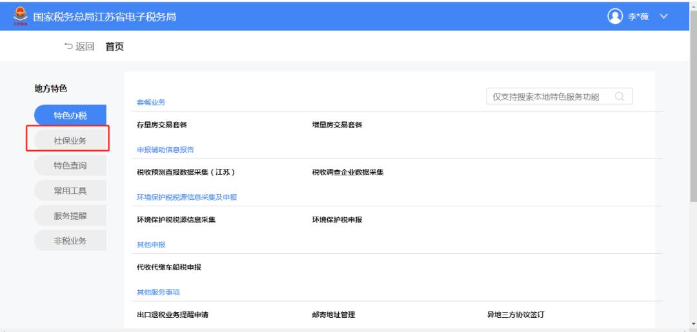Open the 社保业务 tab

tap(70, 141)
